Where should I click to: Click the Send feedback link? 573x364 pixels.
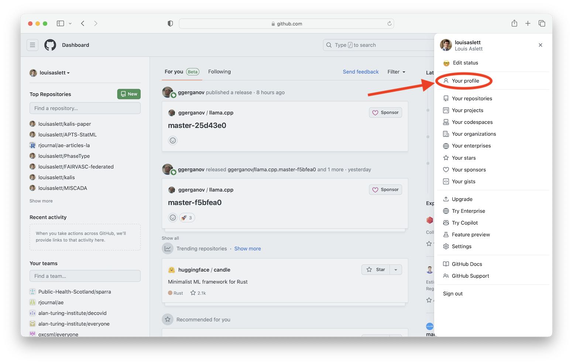[360, 72]
